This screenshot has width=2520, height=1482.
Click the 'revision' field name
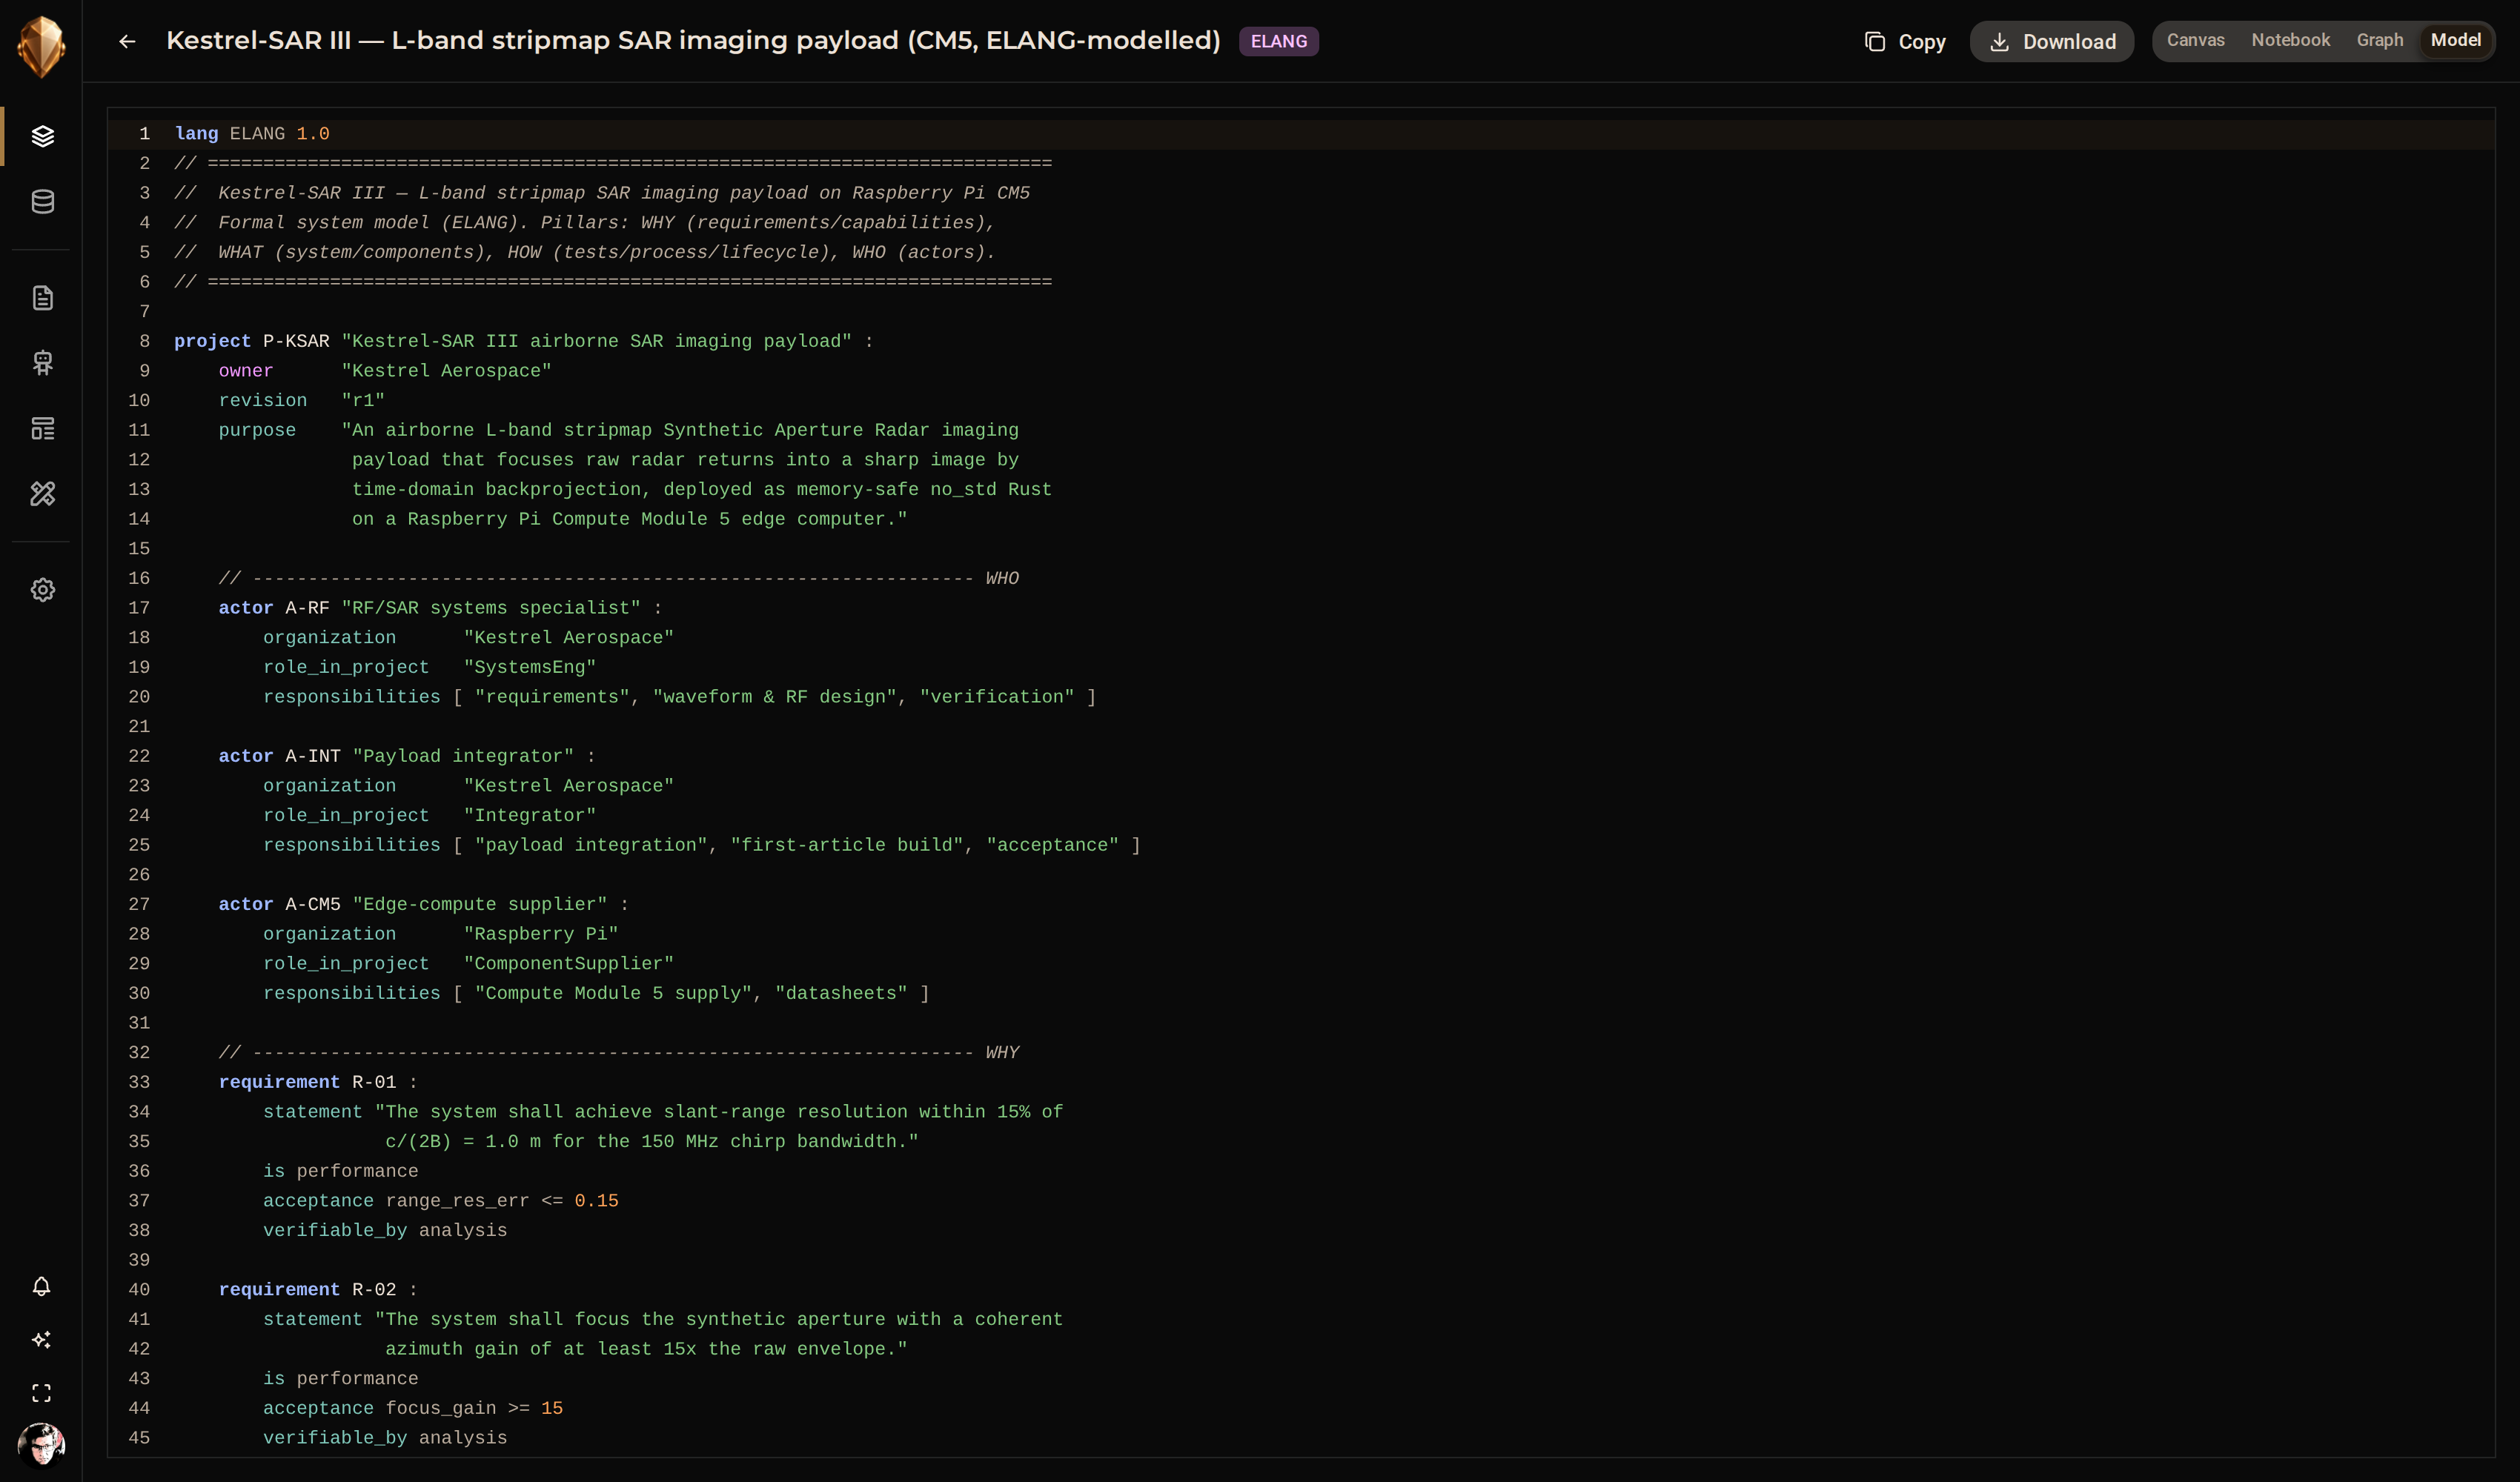[x=263, y=400]
